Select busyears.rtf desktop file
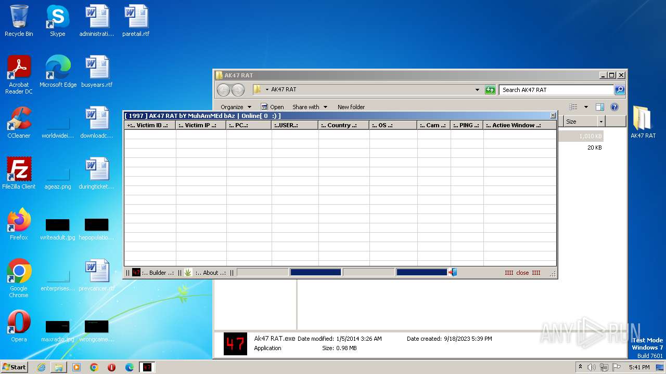Screen dimensions: 666x374 (x=97, y=72)
